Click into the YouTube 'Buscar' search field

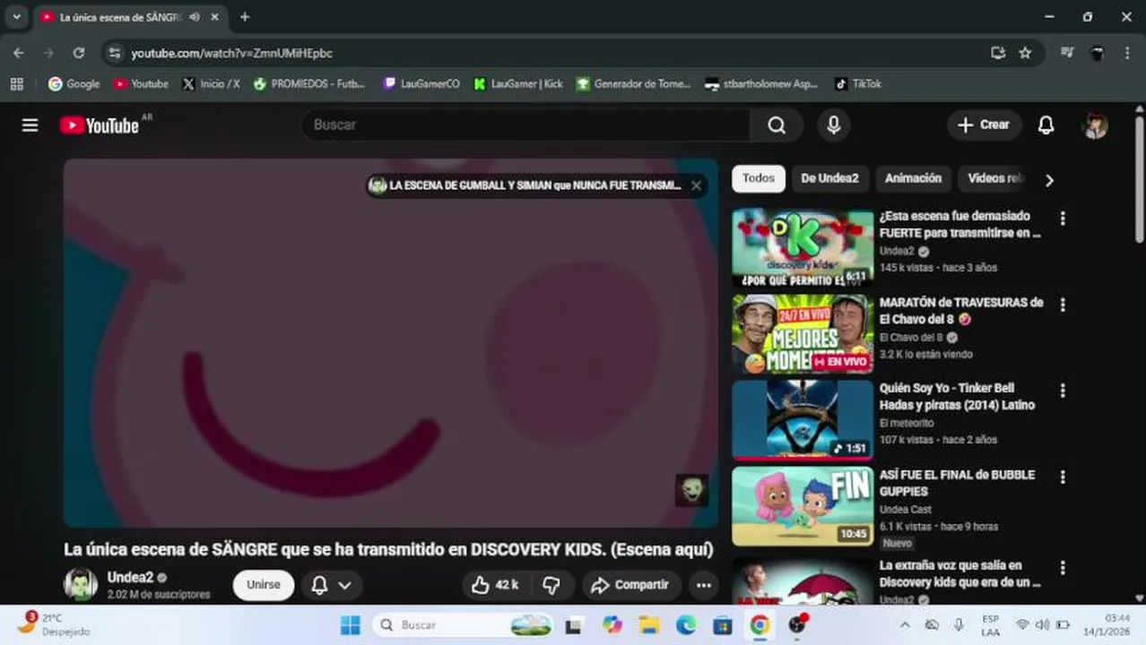tap(525, 125)
